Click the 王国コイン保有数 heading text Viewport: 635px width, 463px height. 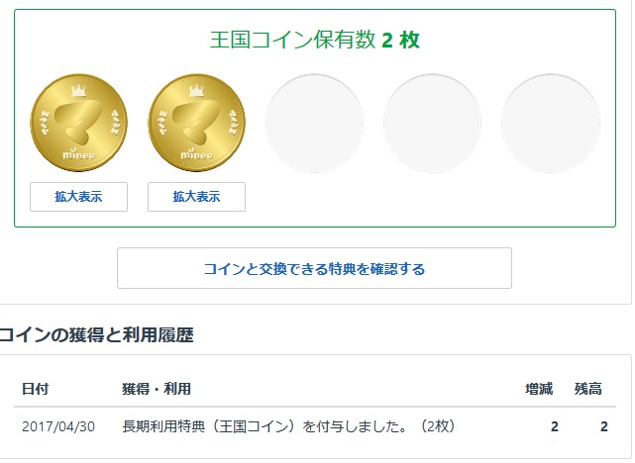[x=292, y=41]
